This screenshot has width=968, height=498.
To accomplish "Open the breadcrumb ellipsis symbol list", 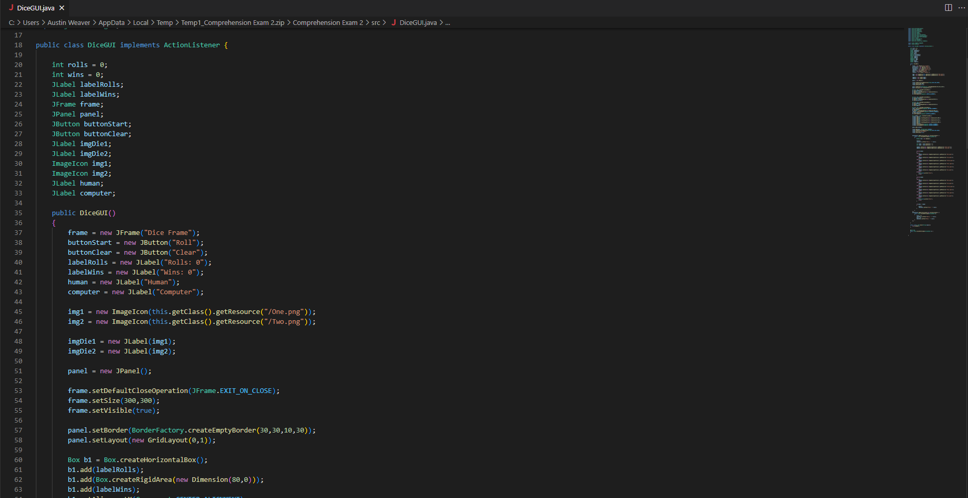I will (x=448, y=22).
